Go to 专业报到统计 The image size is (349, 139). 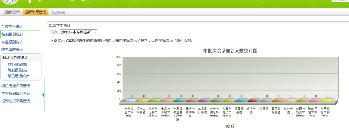[x=12, y=42]
